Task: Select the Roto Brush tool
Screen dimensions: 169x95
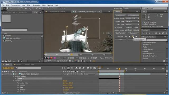Action: (x=48, y=8)
